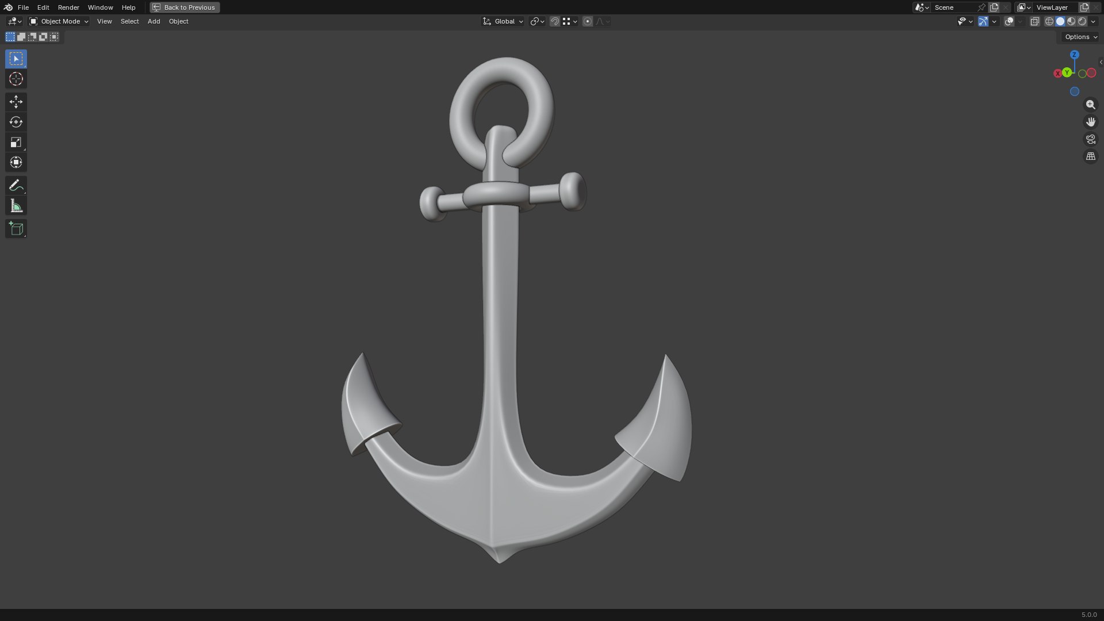Open viewport shading options dropdown arrow

coord(1093,21)
